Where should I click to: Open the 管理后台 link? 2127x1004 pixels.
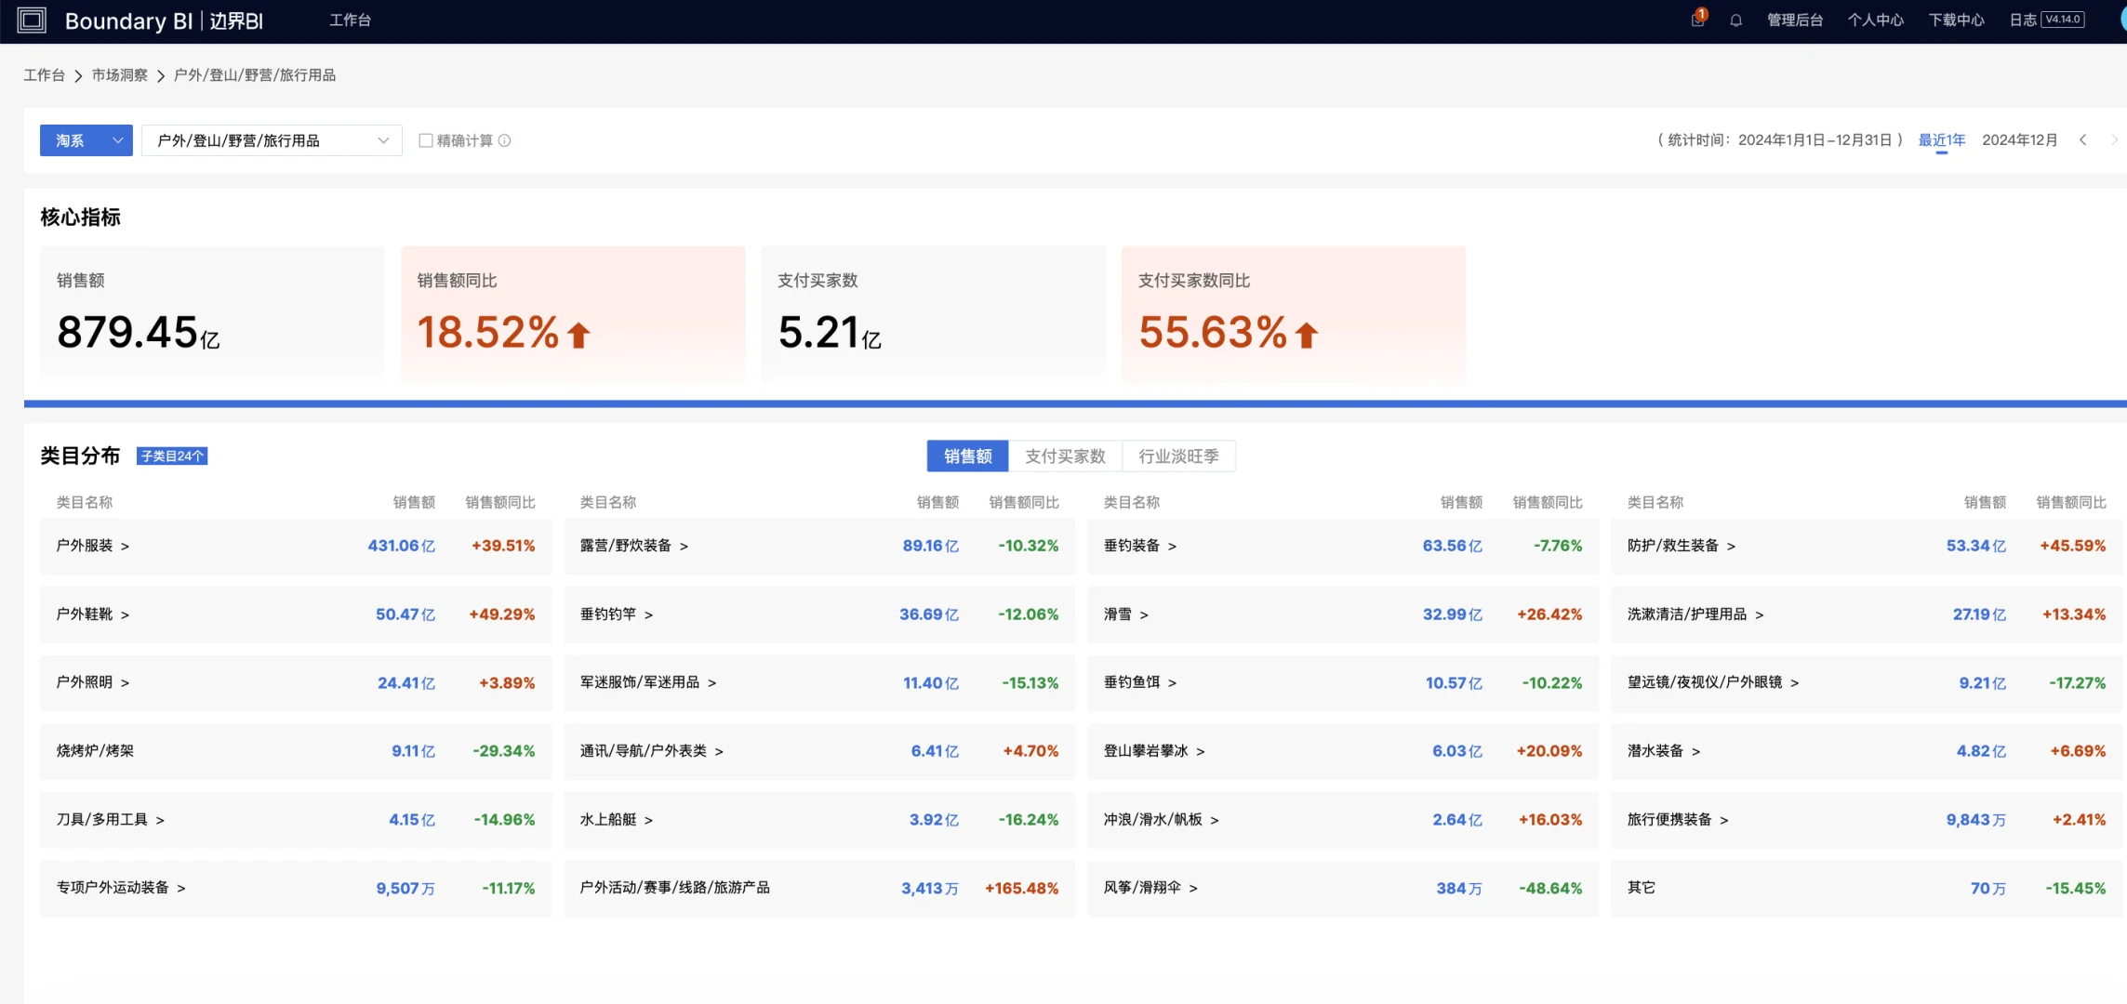tap(1794, 20)
